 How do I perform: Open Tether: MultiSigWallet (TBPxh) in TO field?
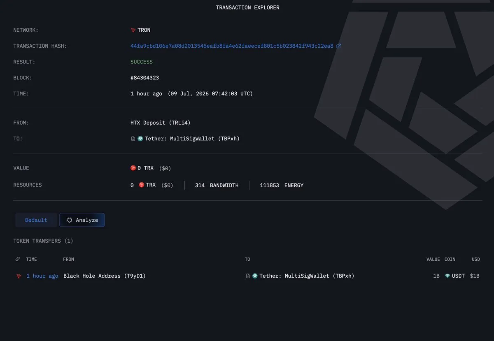coord(192,139)
